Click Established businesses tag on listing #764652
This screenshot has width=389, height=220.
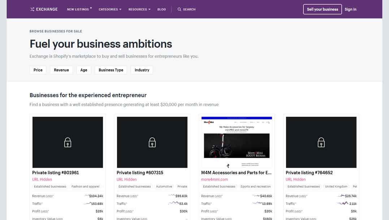[x=304, y=186]
